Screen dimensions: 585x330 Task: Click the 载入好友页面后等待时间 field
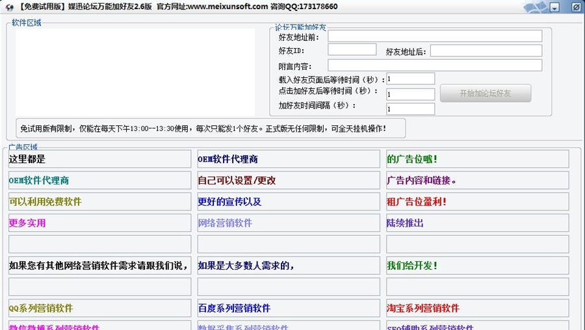pos(410,79)
